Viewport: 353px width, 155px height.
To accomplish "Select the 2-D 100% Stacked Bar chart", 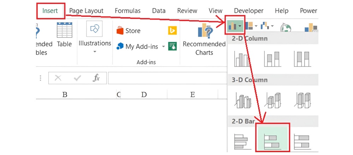I will click(303, 141).
